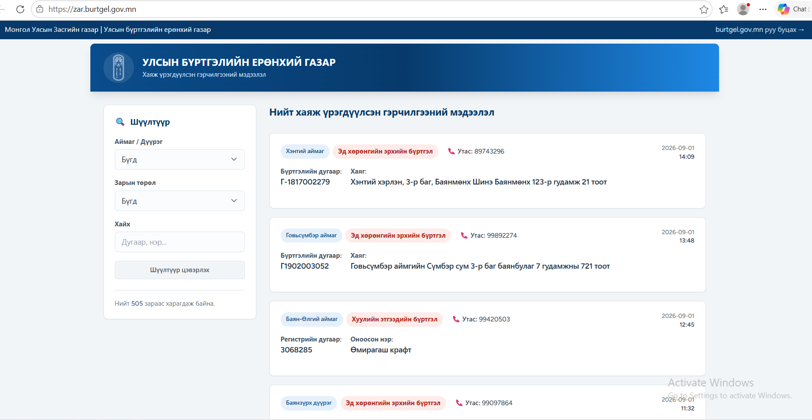Image resolution: width=812 pixels, height=420 pixels.
Task: Click registration number Г1902003052
Action: 305,266
